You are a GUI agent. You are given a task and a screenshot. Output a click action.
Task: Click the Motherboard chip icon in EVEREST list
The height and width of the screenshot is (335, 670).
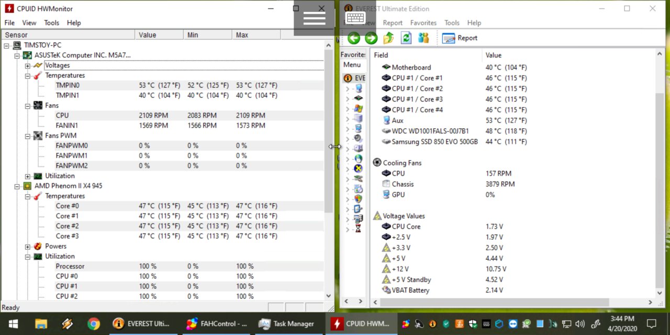tap(386, 67)
